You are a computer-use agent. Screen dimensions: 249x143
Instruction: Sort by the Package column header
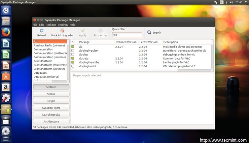click(x=84, y=42)
